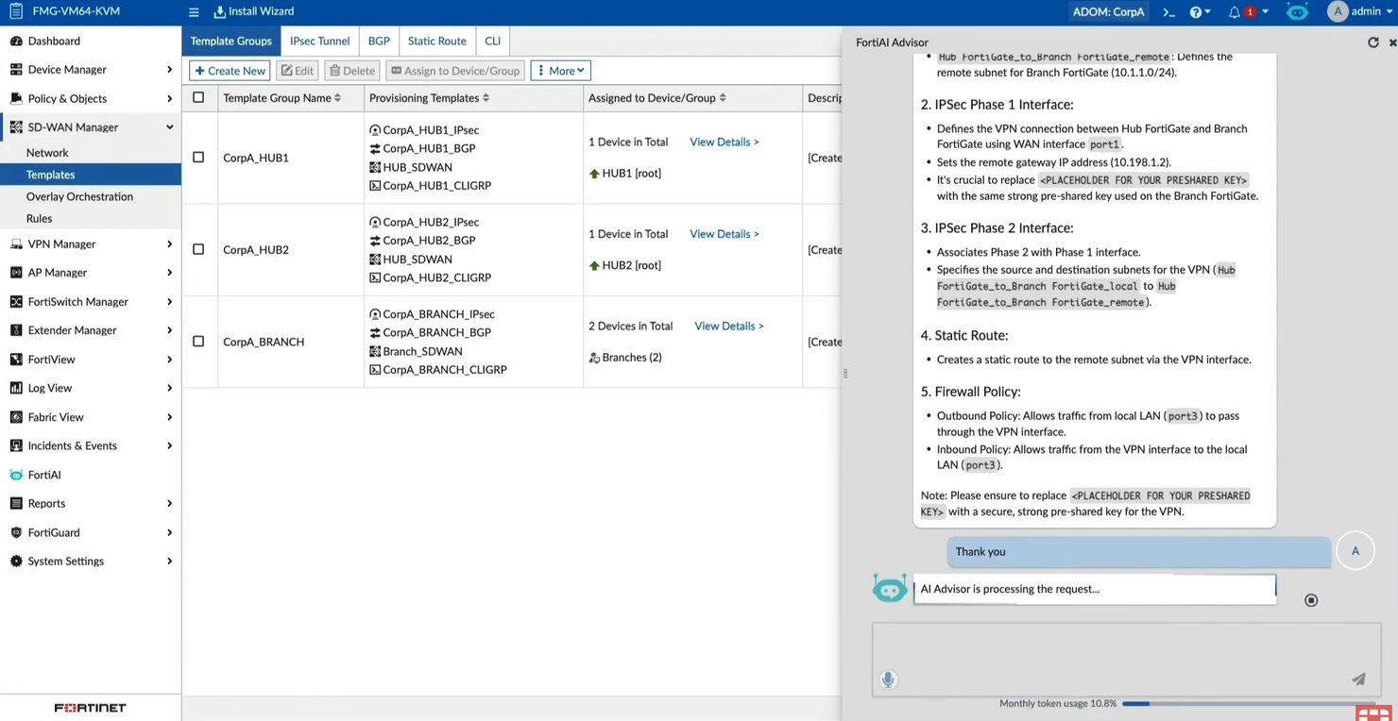The width and height of the screenshot is (1398, 721).
Task: Select all rows with header checkbox
Action: [x=198, y=97]
